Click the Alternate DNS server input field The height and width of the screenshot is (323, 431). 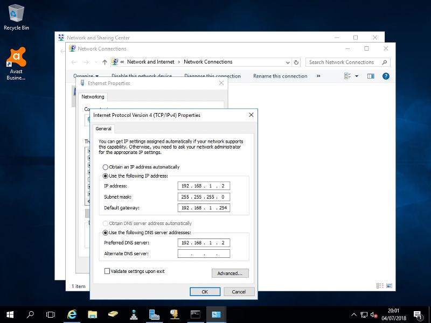click(x=204, y=253)
